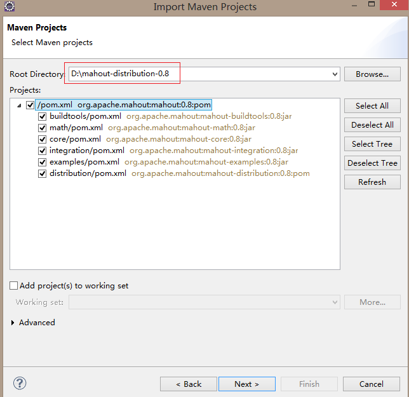Click mahout-examples:0.8:jar artifact text
Viewport: 409px width, 397px height.
(206, 162)
